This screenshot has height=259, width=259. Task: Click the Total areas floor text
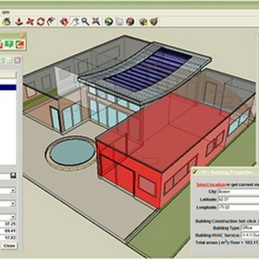[x=227, y=242]
